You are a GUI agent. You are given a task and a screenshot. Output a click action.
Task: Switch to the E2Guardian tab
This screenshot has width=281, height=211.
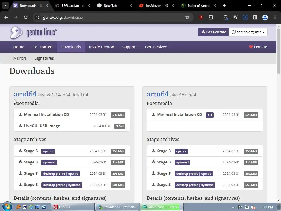72,5
